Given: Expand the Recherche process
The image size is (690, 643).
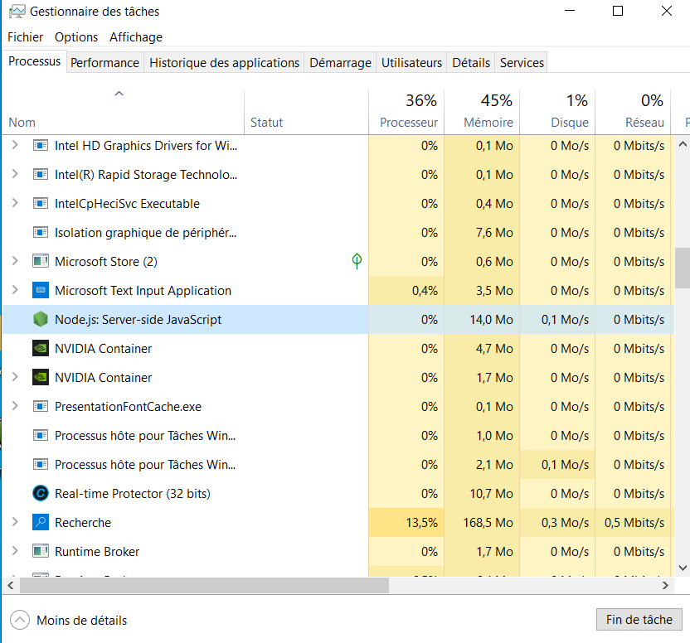Looking at the screenshot, I should (15, 522).
